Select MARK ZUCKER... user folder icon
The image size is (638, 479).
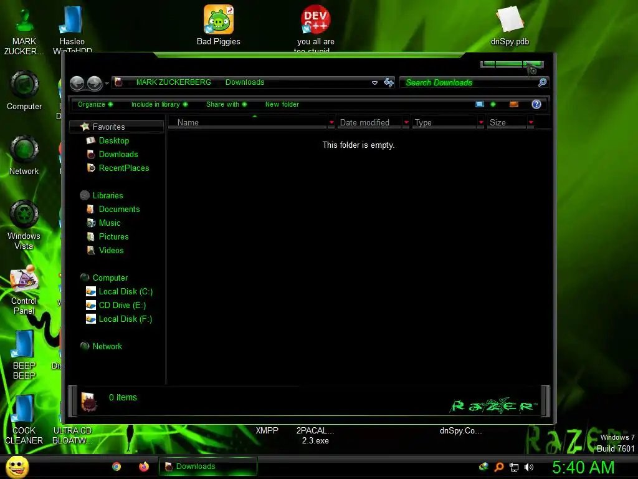(x=24, y=30)
